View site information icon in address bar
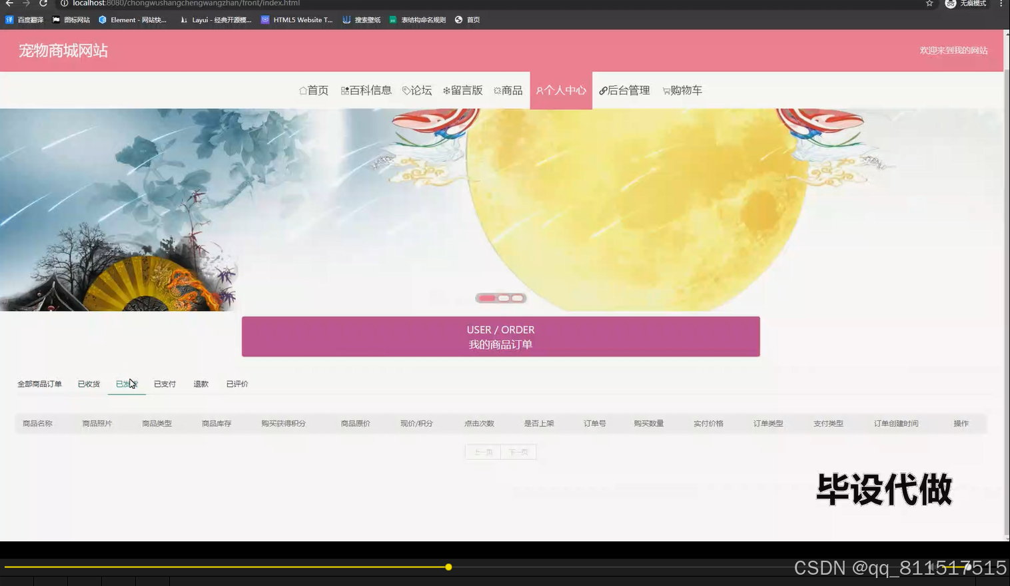This screenshot has height=586, width=1010. pyautogui.click(x=64, y=3)
